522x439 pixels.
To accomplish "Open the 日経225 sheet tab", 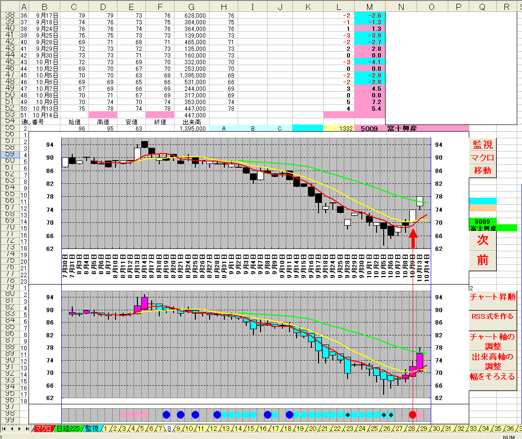I will pos(68,429).
